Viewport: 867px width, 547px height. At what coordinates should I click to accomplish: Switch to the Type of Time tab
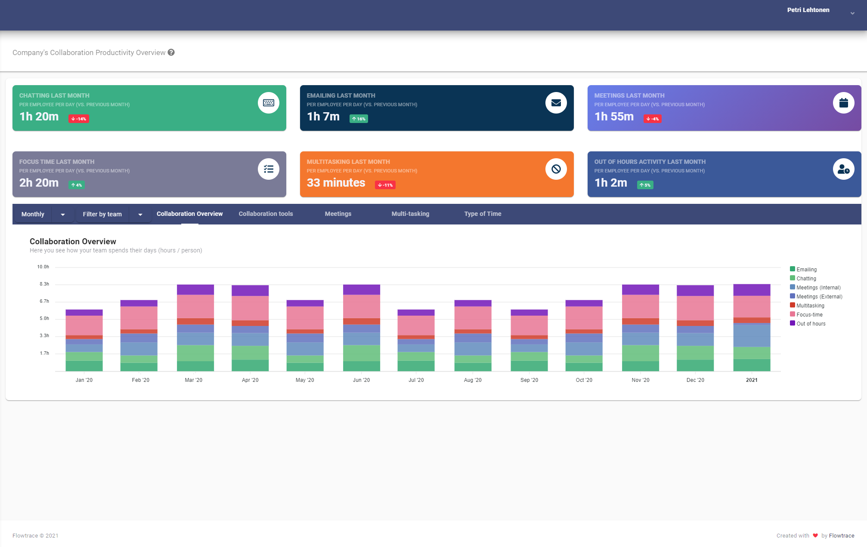tap(483, 214)
